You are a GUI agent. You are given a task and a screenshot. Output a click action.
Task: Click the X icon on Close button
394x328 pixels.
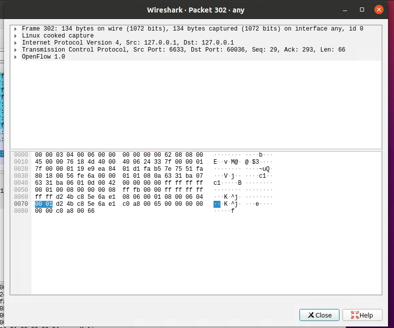[x=311, y=315]
